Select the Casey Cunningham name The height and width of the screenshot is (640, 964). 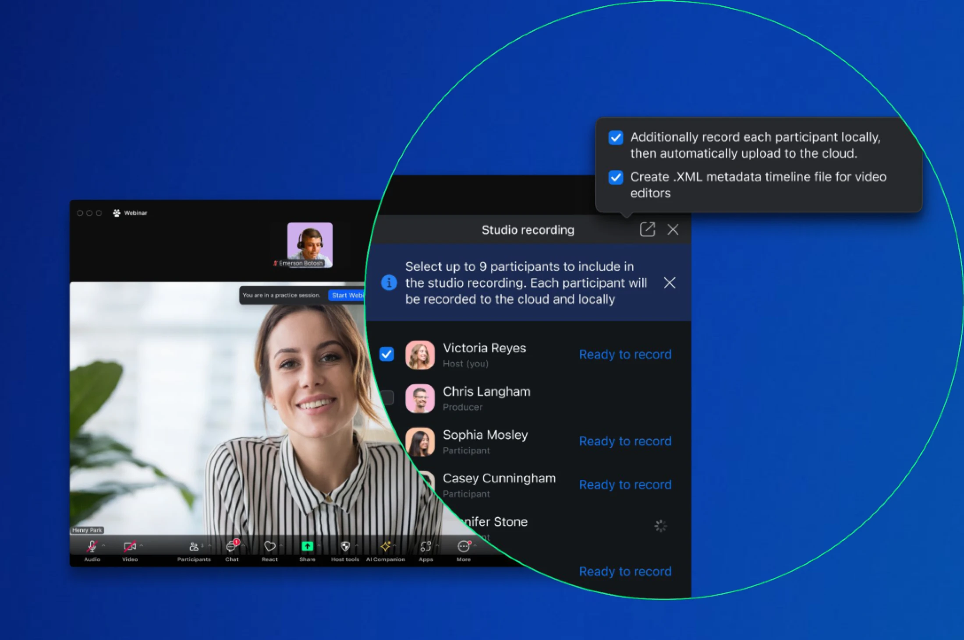coord(499,478)
